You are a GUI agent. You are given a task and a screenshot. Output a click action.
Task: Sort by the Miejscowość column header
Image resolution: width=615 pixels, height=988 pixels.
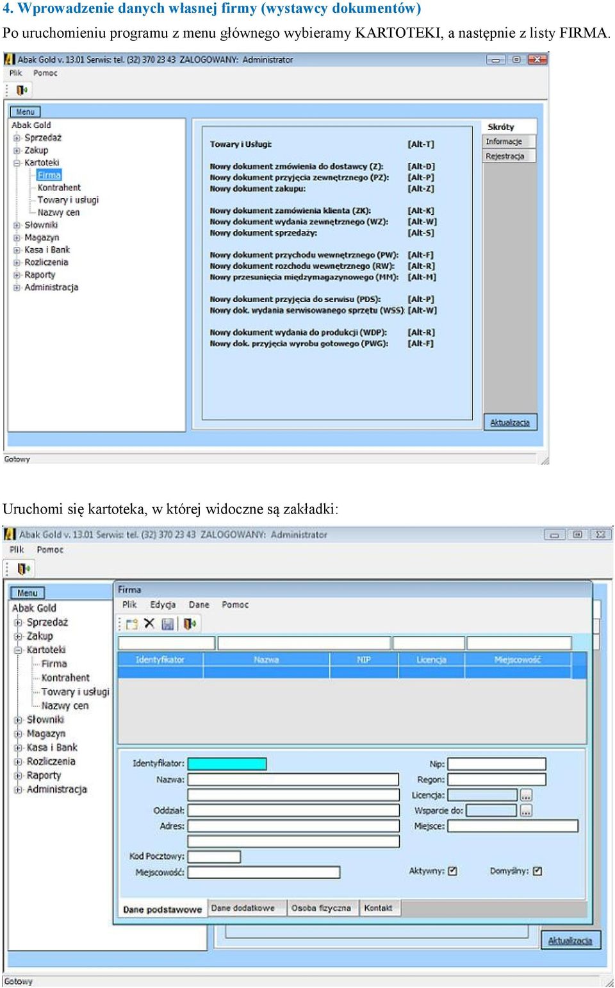click(518, 660)
